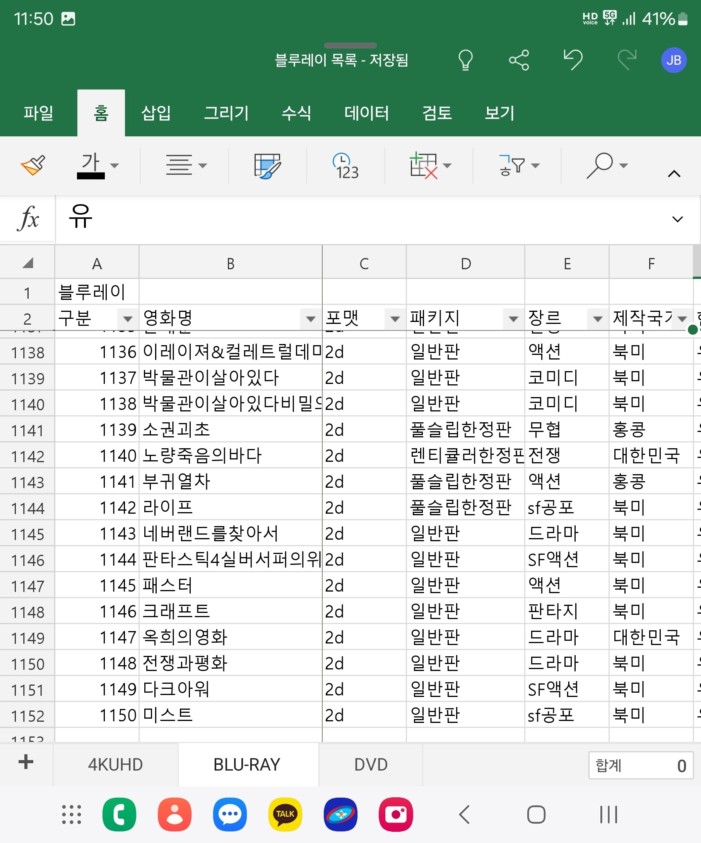Undo the last action
701x843 pixels.
[573, 60]
